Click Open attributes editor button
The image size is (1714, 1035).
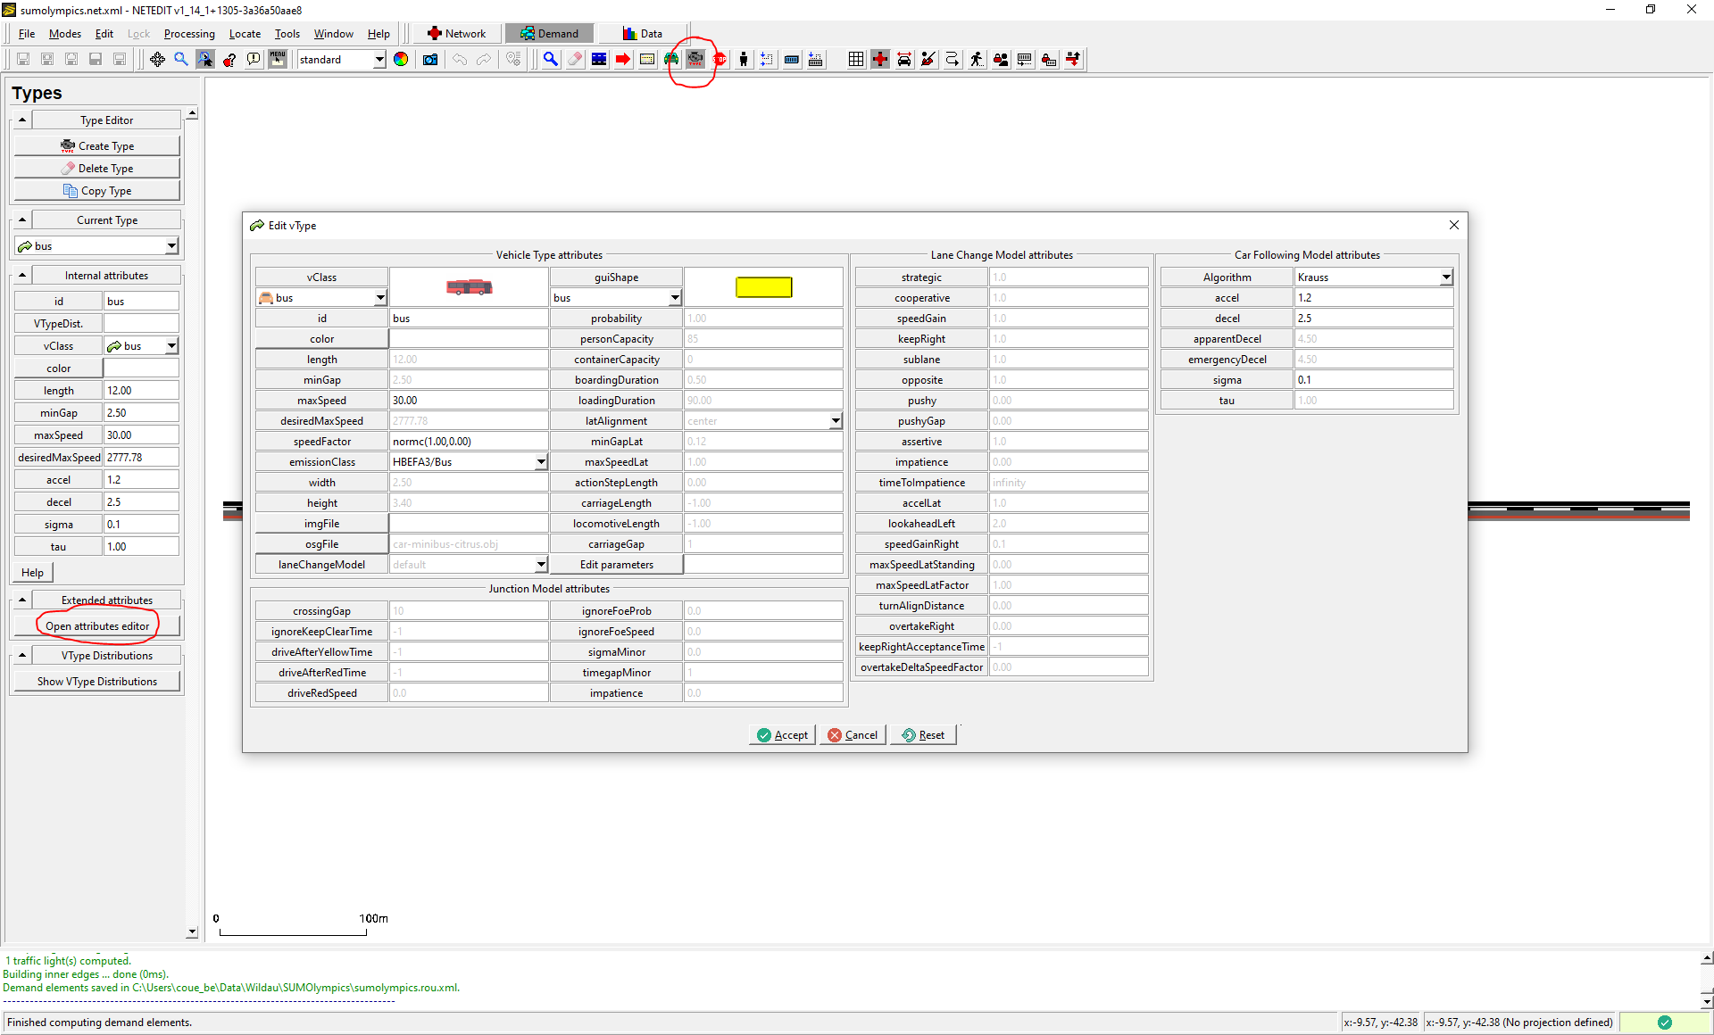coord(97,626)
